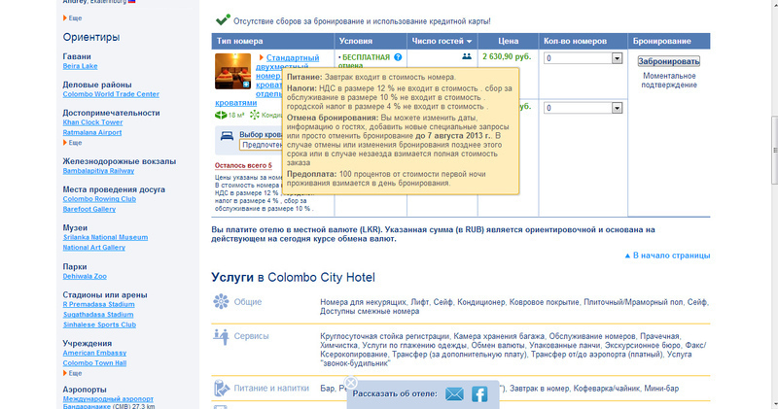Open Khan Clock Tower link
The width and height of the screenshot is (778, 409).
[x=92, y=122]
